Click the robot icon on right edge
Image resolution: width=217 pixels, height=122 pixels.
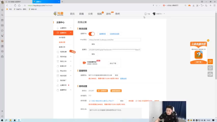pos(210,74)
